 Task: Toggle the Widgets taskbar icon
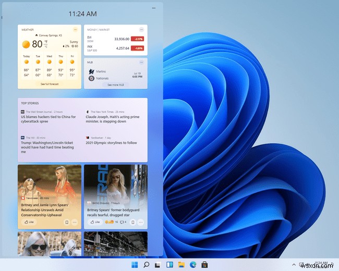point(169,265)
